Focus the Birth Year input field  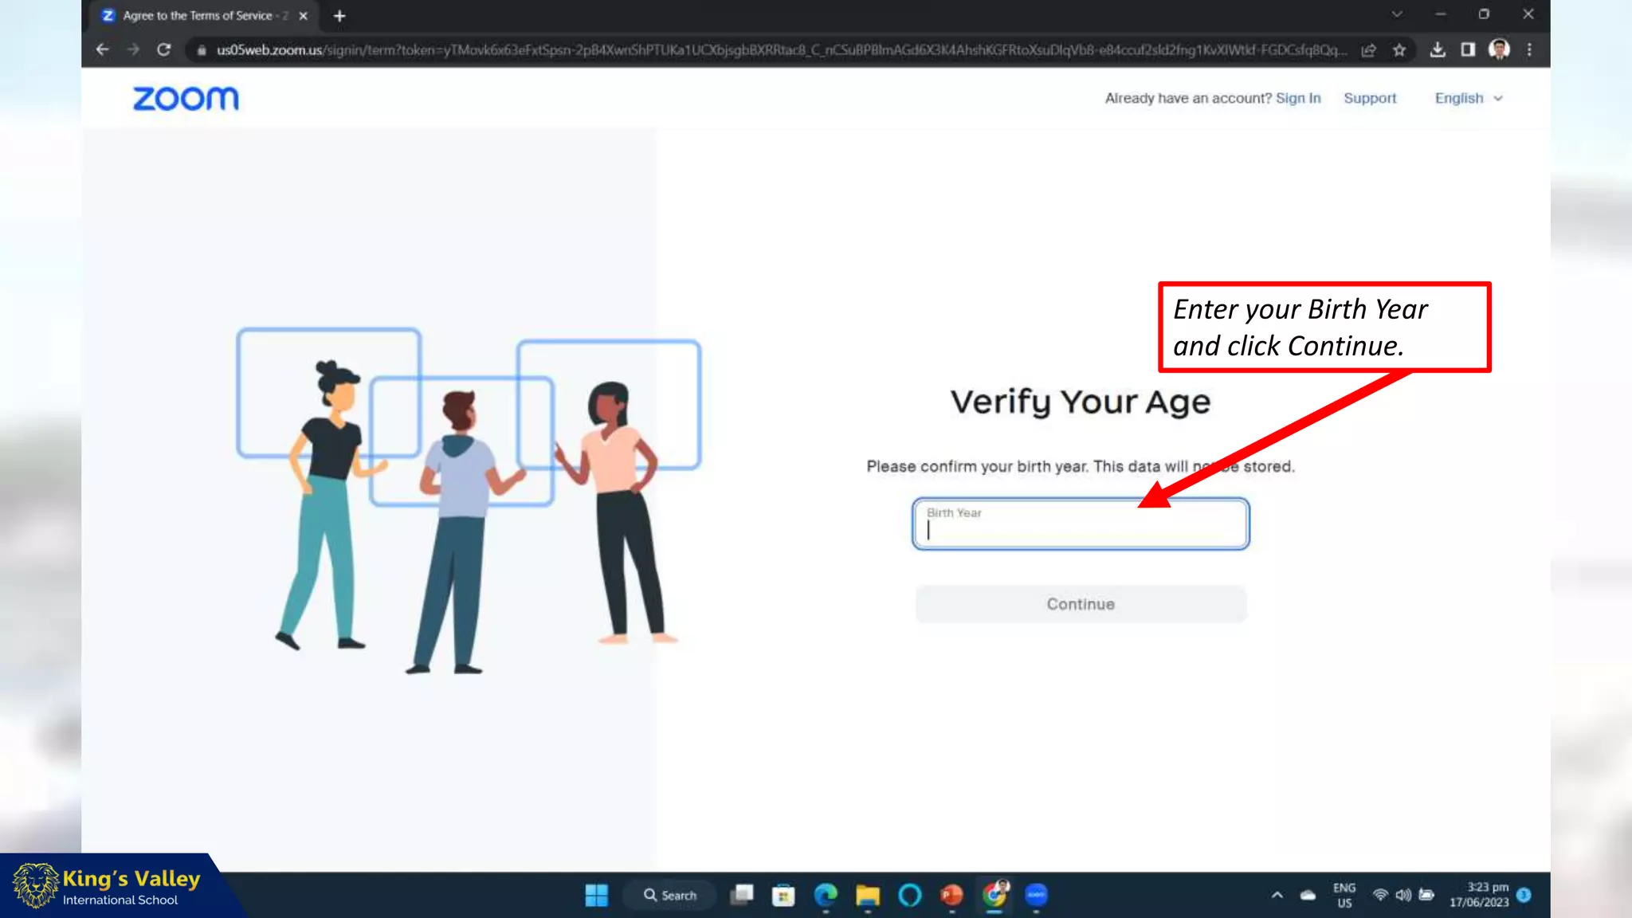click(1080, 525)
